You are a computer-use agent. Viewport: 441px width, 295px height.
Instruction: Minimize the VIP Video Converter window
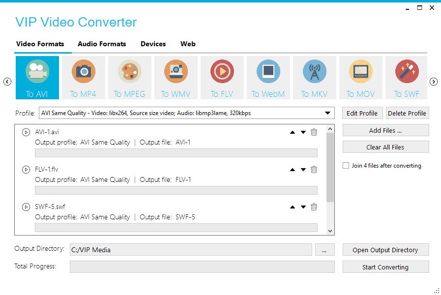pos(407,8)
